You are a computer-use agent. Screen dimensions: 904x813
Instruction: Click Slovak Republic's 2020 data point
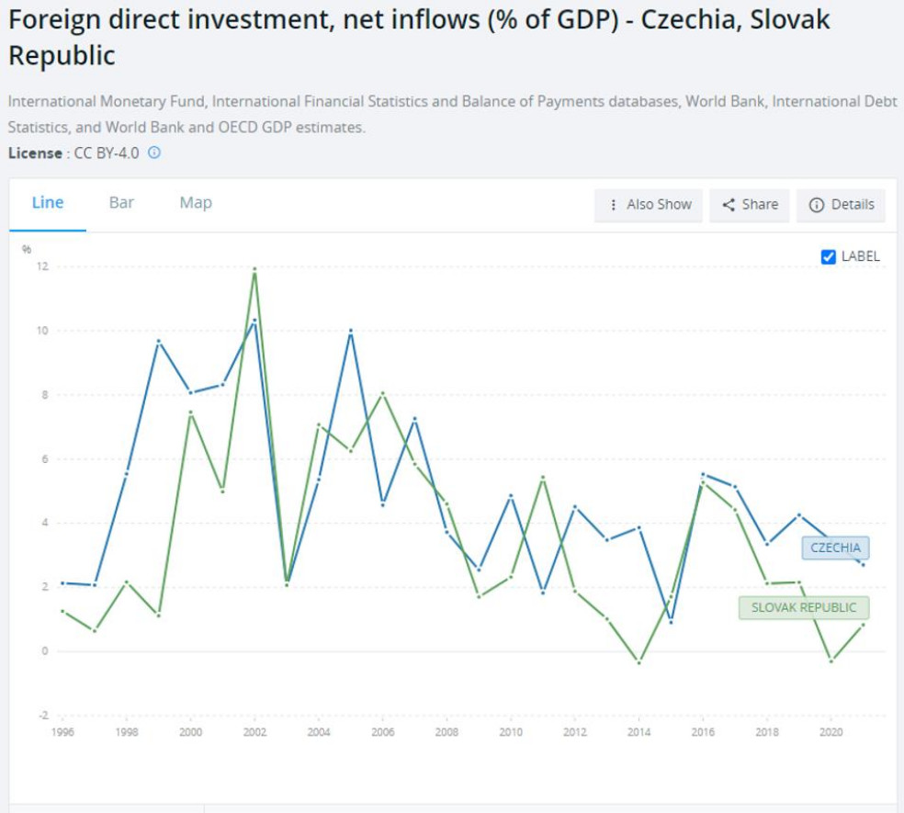(x=831, y=661)
